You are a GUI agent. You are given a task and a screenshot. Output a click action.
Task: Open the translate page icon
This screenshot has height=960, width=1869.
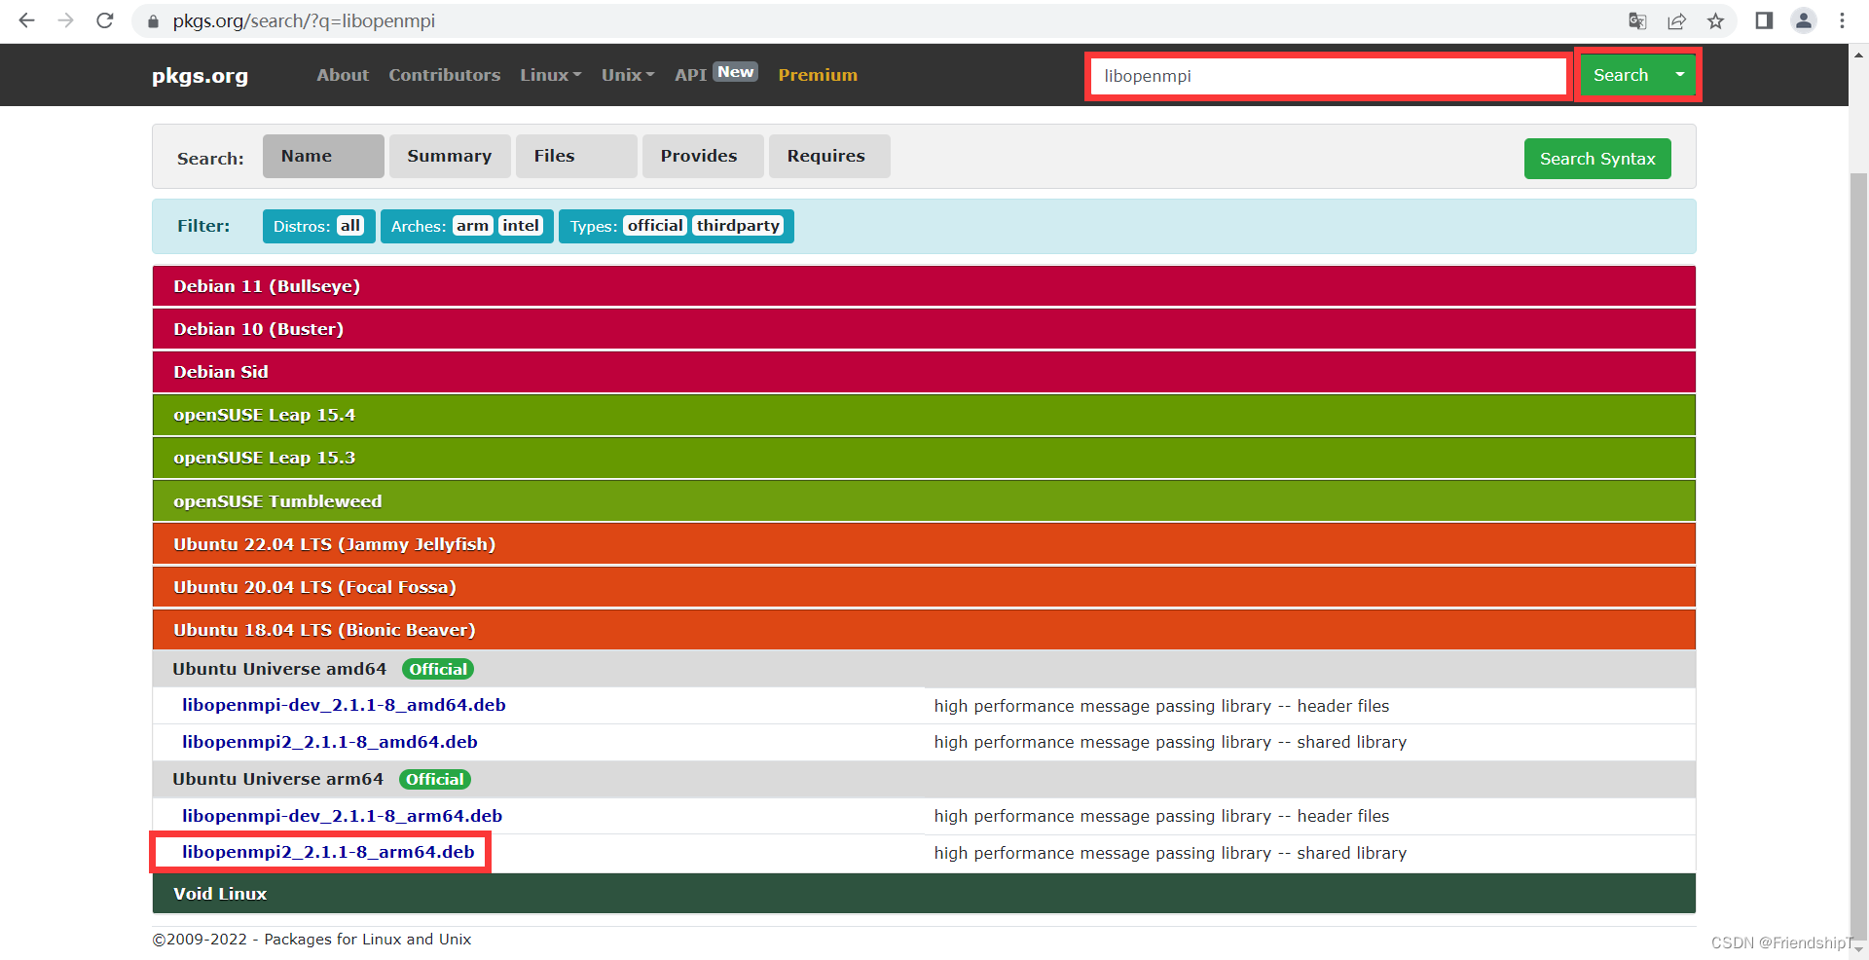[x=1637, y=21]
